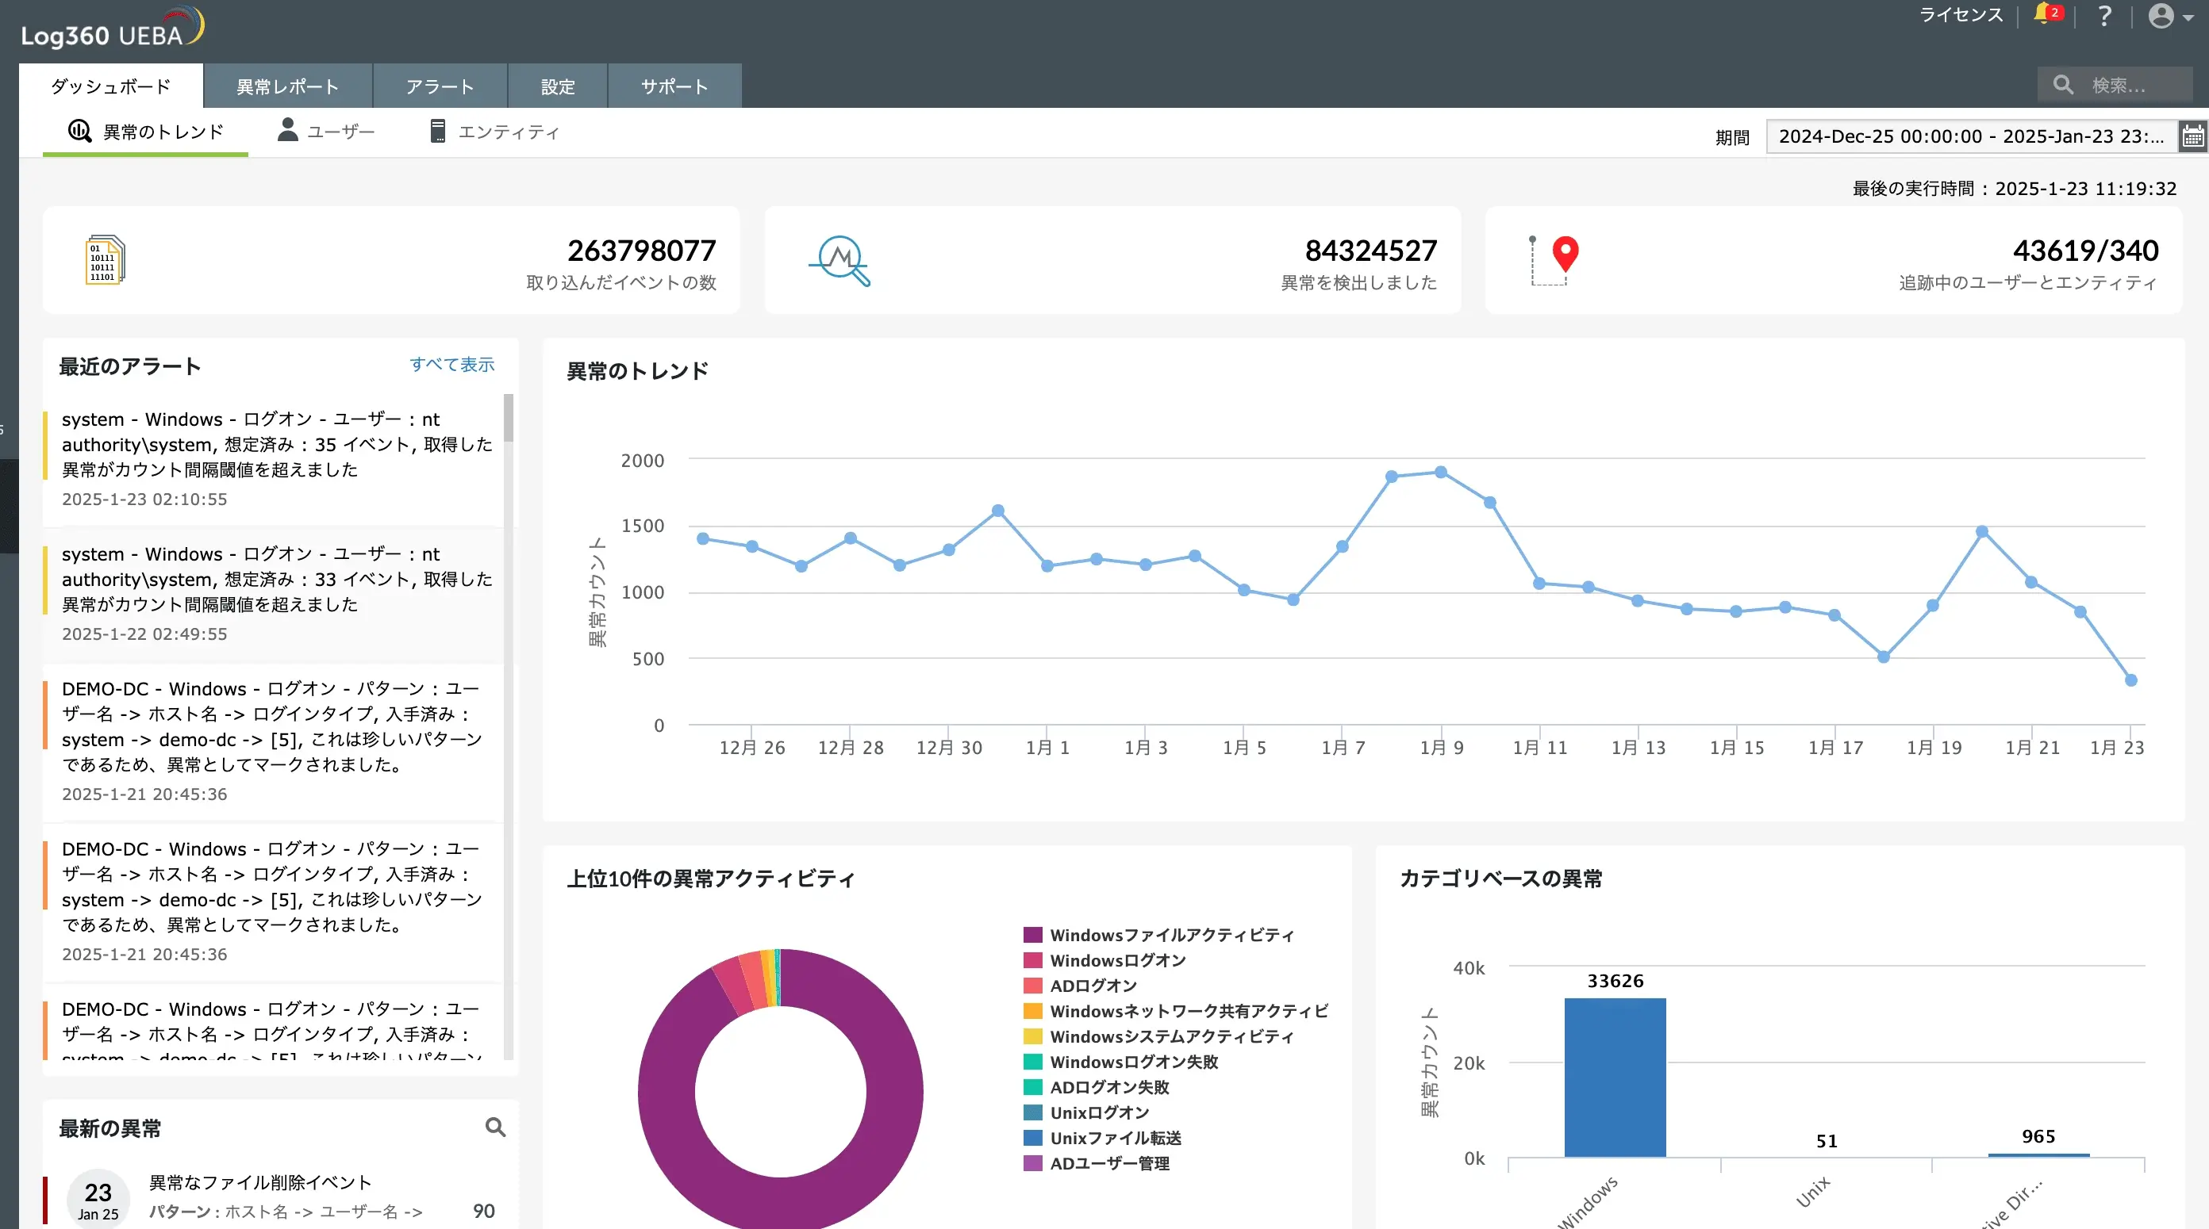The image size is (2209, 1229).
Task: Go to the 設定 tab
Action: 557,86
